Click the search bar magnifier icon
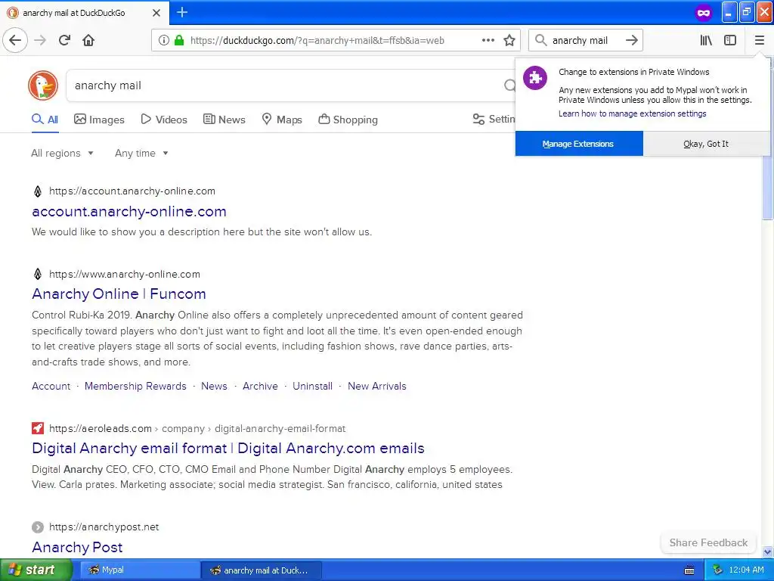 pyautogui.click(x=541, y=40)
